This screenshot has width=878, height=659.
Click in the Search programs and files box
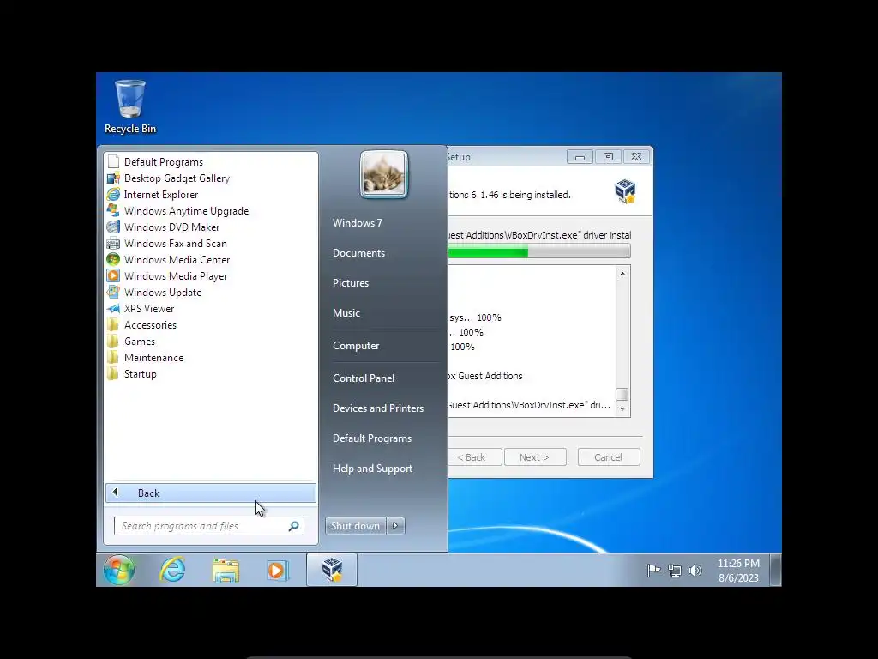click(209, 526)
